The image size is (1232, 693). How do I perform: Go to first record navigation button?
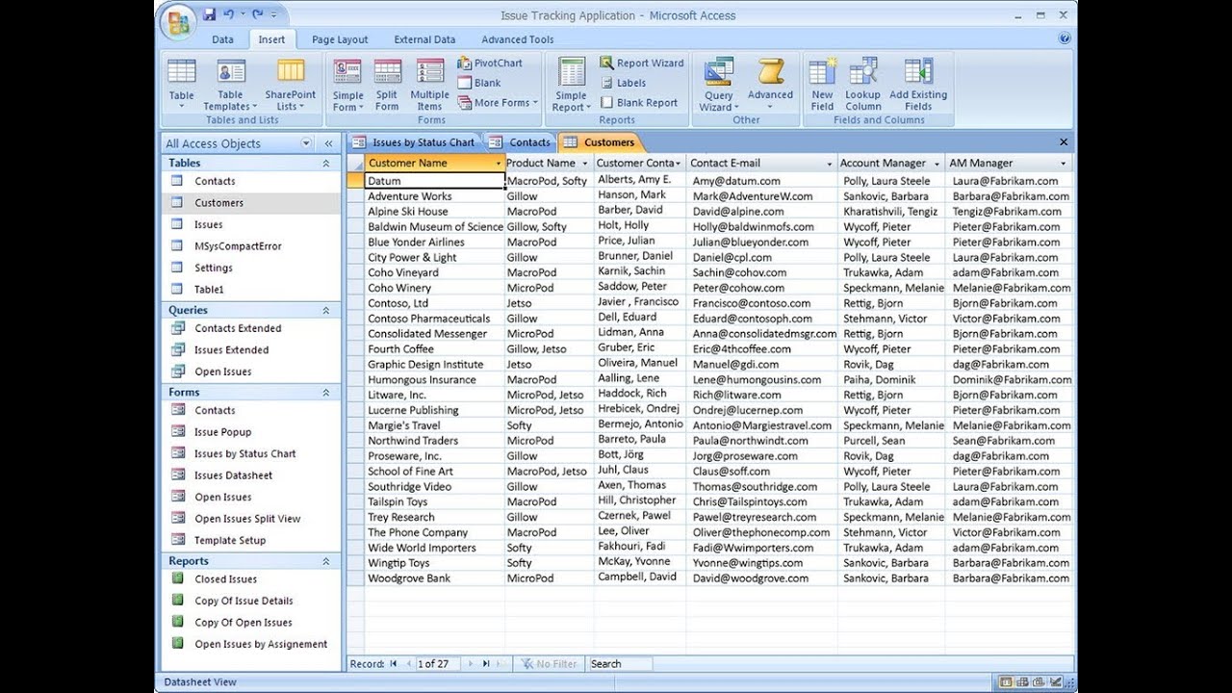click(x=393, y=664)
